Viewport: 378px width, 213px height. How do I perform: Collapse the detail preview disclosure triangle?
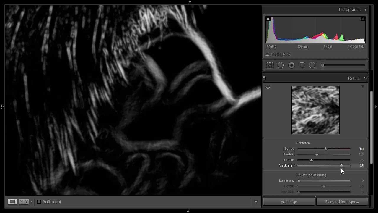[363, 87]
